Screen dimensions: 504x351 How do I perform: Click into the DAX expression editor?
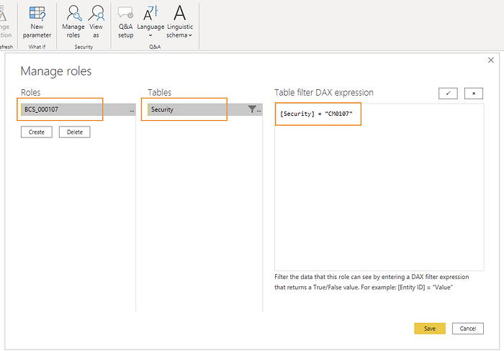[379, 187]
